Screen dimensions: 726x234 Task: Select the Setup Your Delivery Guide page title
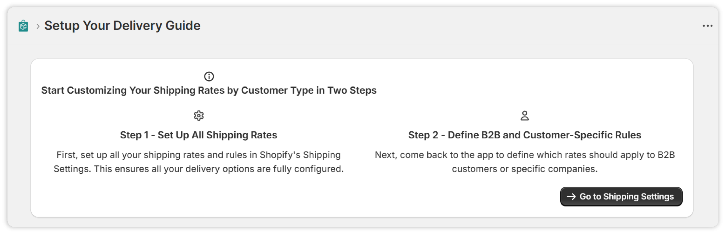pyautogui.click(x=122, y=26)
